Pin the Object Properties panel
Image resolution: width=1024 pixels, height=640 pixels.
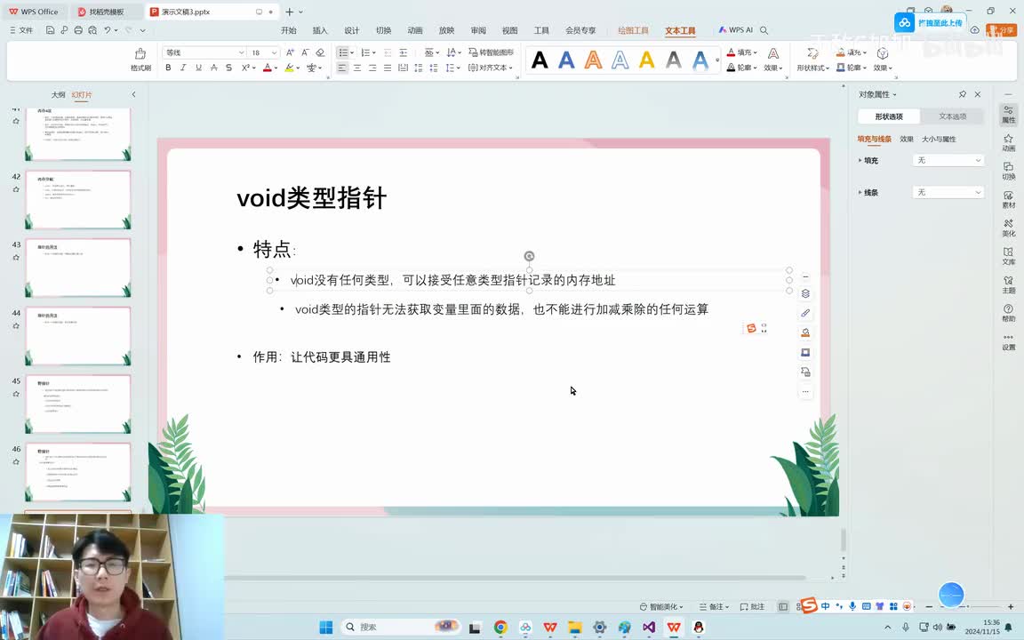962,95
